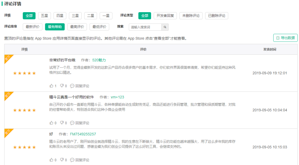Viewport: 299px width, 165px height.
Task: Like the review by 520魅力
Action: tap(53, 86)
